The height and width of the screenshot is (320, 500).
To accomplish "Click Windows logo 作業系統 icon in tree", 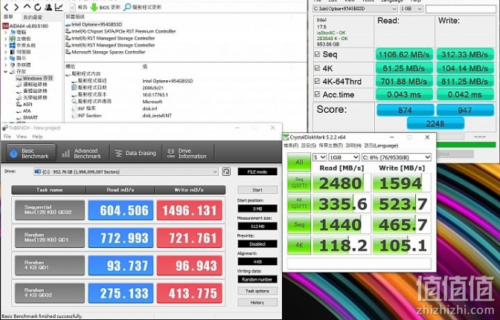I will (x=13, y=45).
